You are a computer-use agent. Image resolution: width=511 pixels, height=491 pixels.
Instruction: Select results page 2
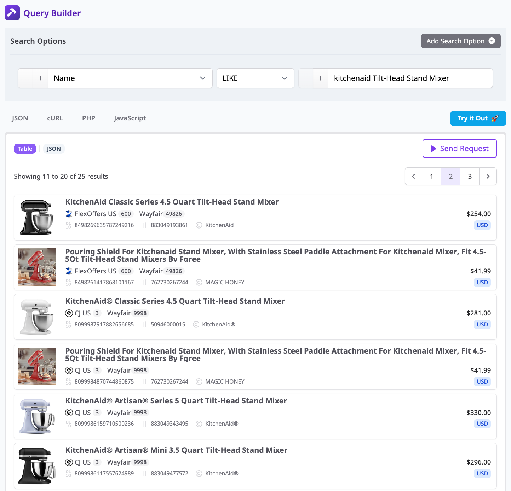[450, 176]
